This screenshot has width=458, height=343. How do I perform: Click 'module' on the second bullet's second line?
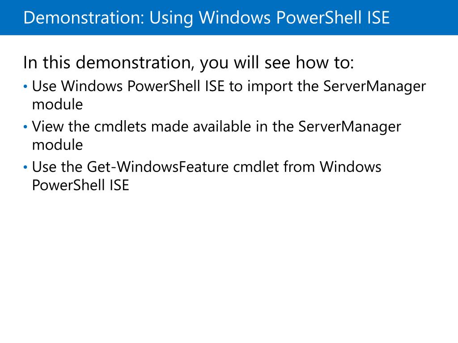[x=58, y=145]
